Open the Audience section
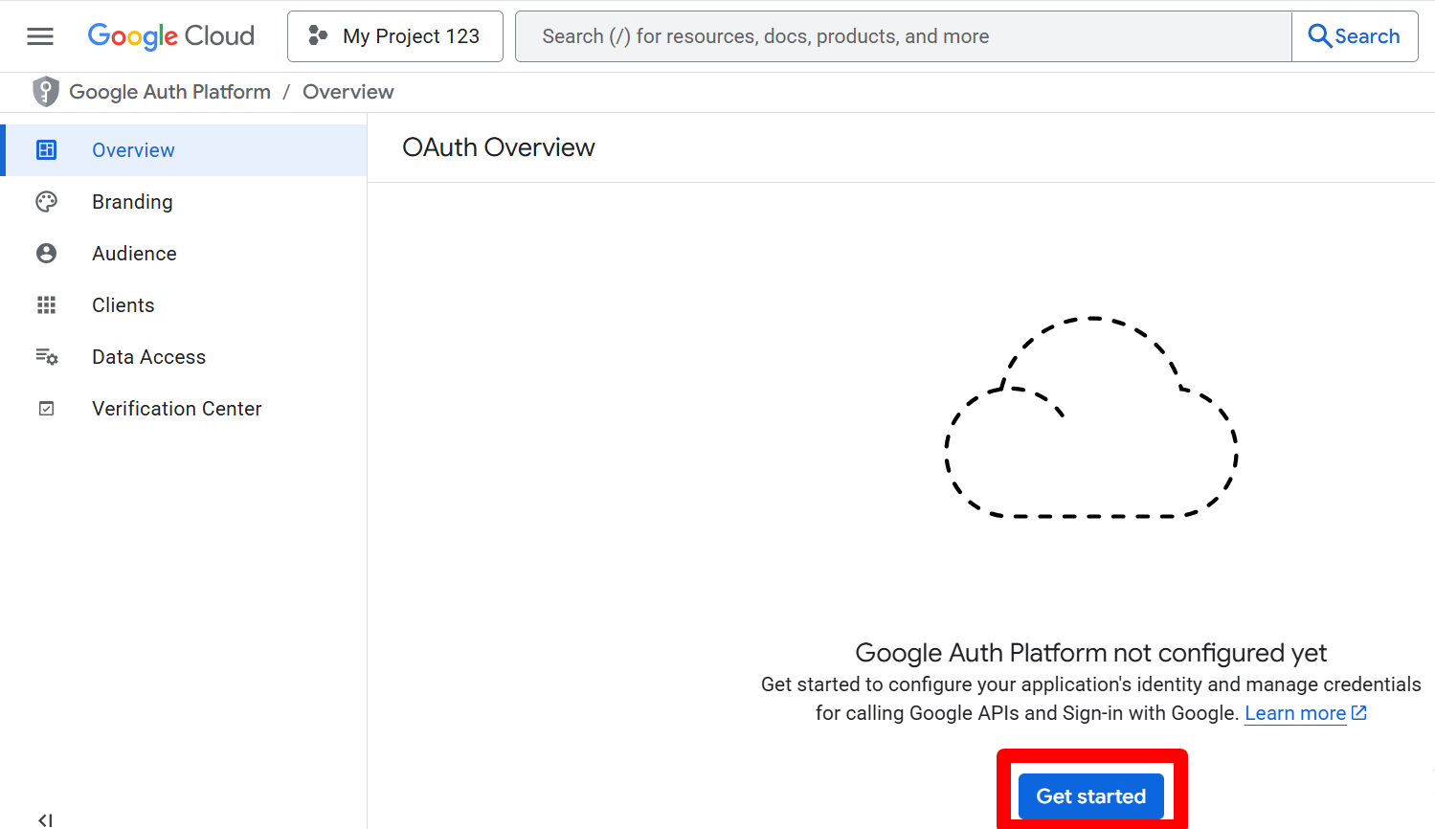 coord(184,254)
